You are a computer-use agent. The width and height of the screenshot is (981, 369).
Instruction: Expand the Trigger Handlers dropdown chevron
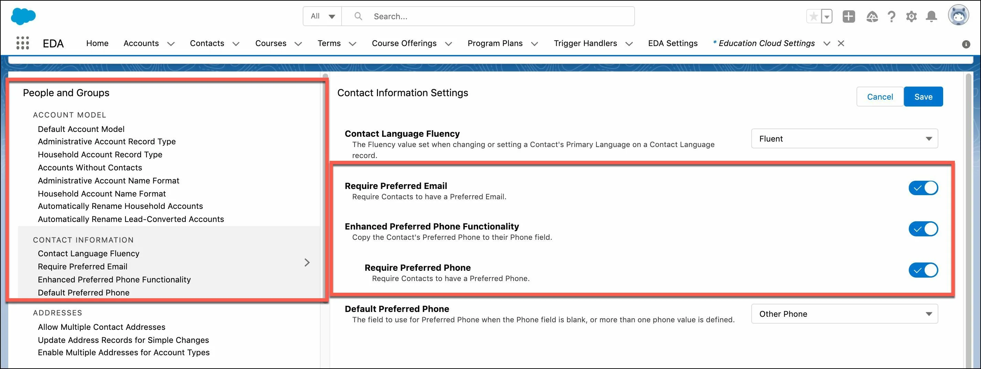(x=629, y=44)
